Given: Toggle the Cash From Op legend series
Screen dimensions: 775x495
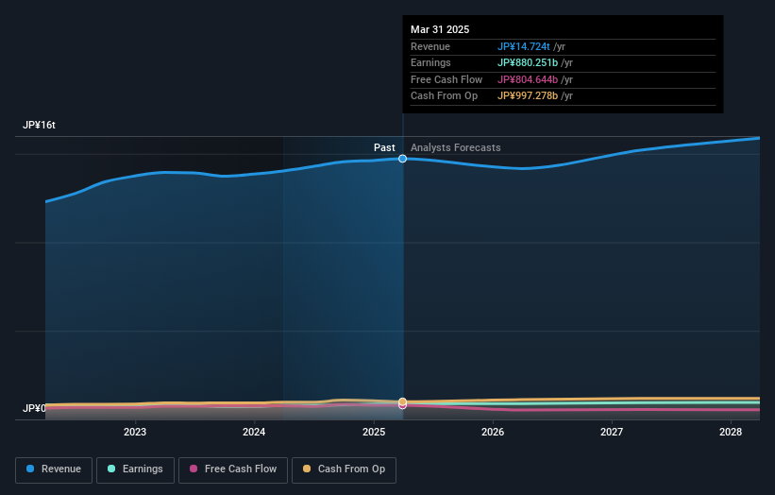Looking at the screenshot, I should 344,469.
